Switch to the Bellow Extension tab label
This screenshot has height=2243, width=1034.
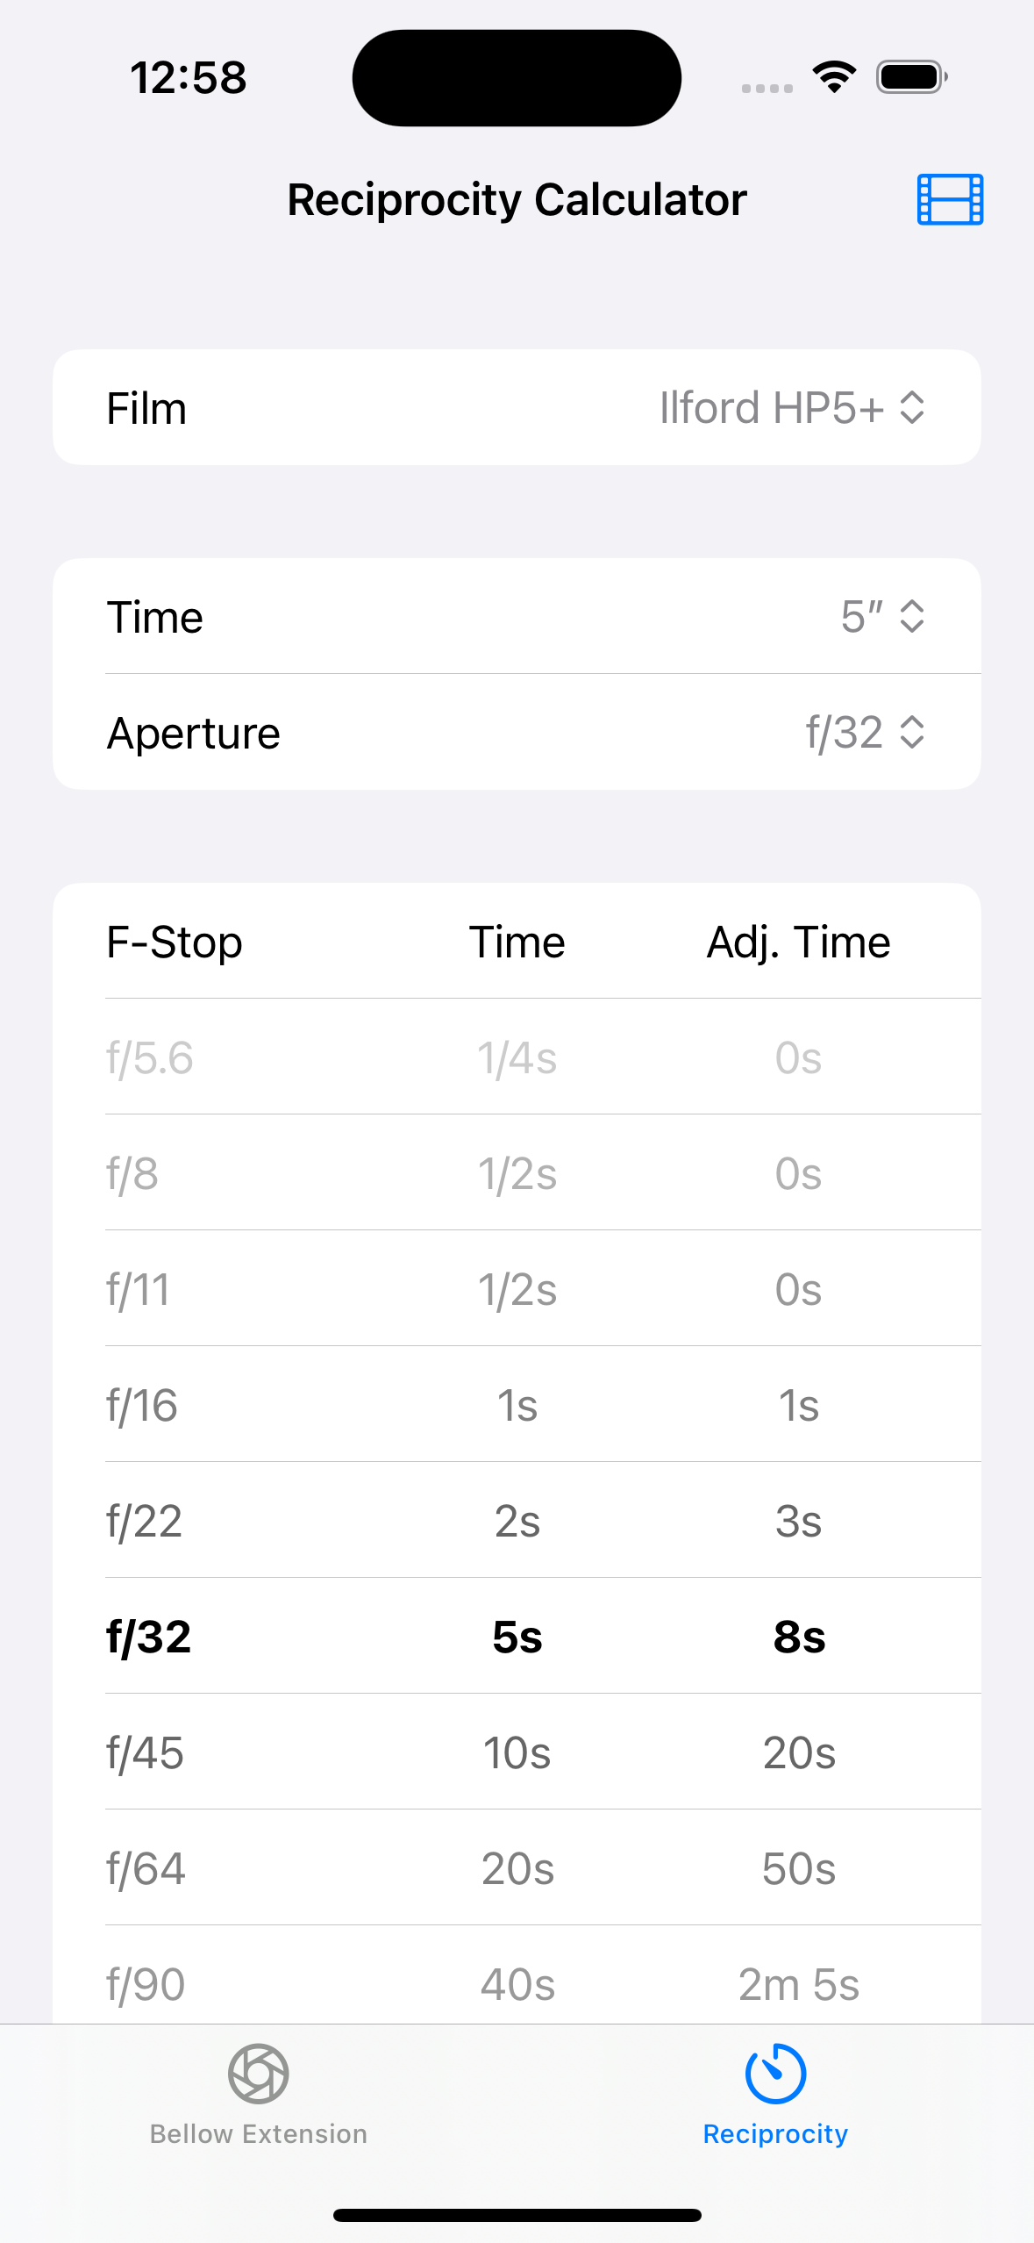(258, 2134)
